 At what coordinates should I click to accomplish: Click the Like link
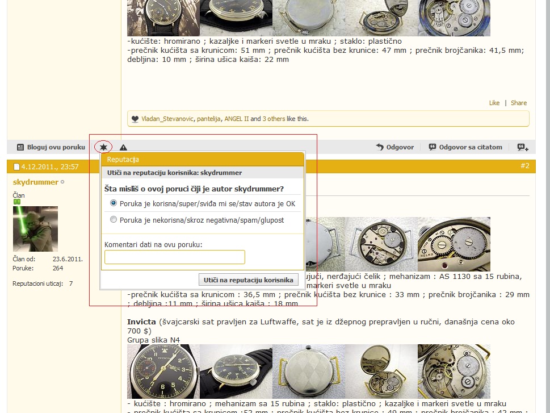[x=494, y=103]
